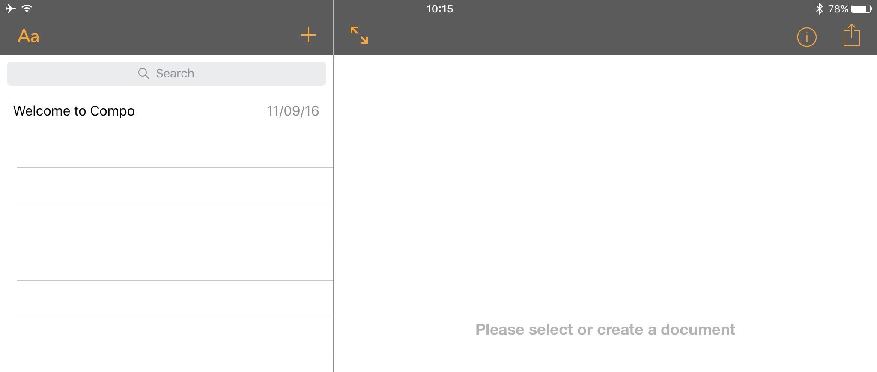The image size is (877, 372).
Task: Focus the Search documents field
Action: point(167,74)
